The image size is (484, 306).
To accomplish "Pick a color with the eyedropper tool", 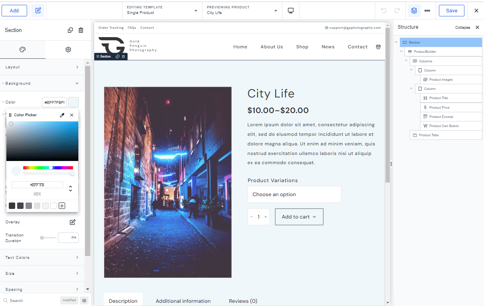I will [x=62, y=115].
